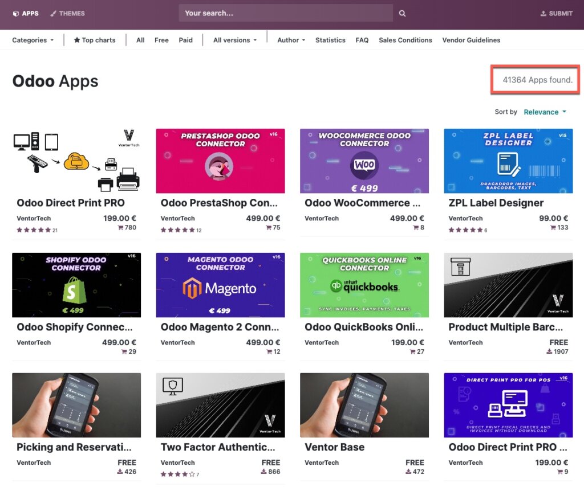Click star rating of ZPL Label Designer
Image resolution: width=584 pixels, height=487 pixels.
[x=465, y=230]
